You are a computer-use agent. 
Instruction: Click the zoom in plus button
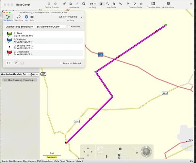click(x=136, y=149)
